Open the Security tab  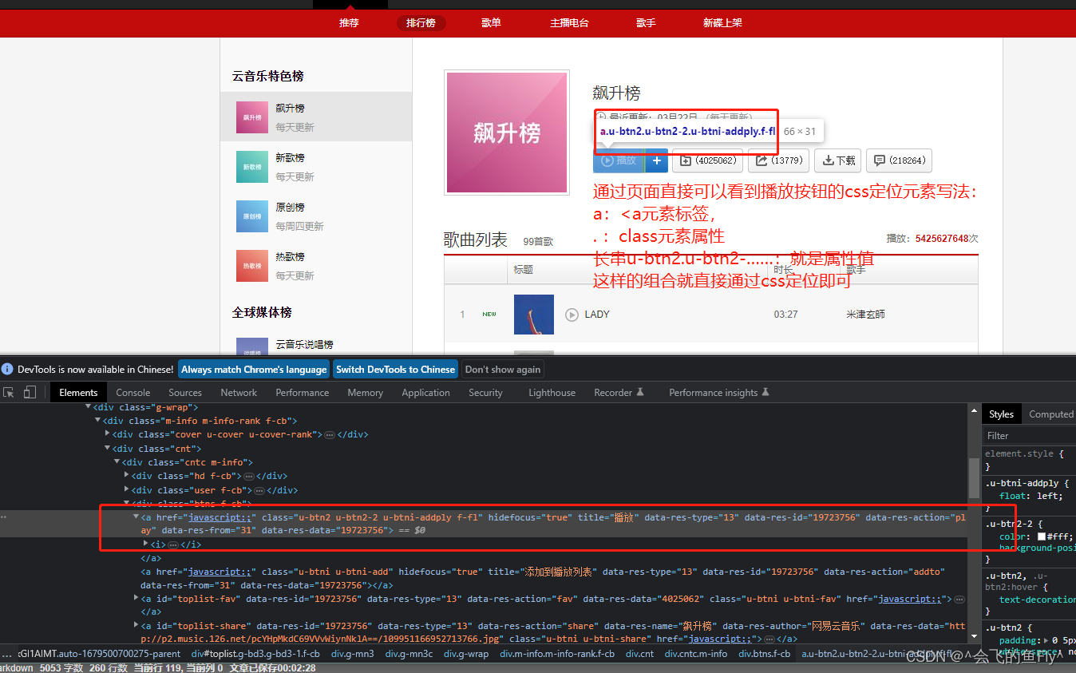click(x=485, y=392)
